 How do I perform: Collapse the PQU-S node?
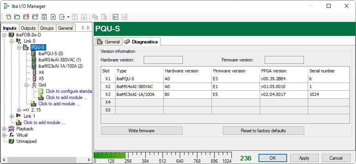coord(19,47)
